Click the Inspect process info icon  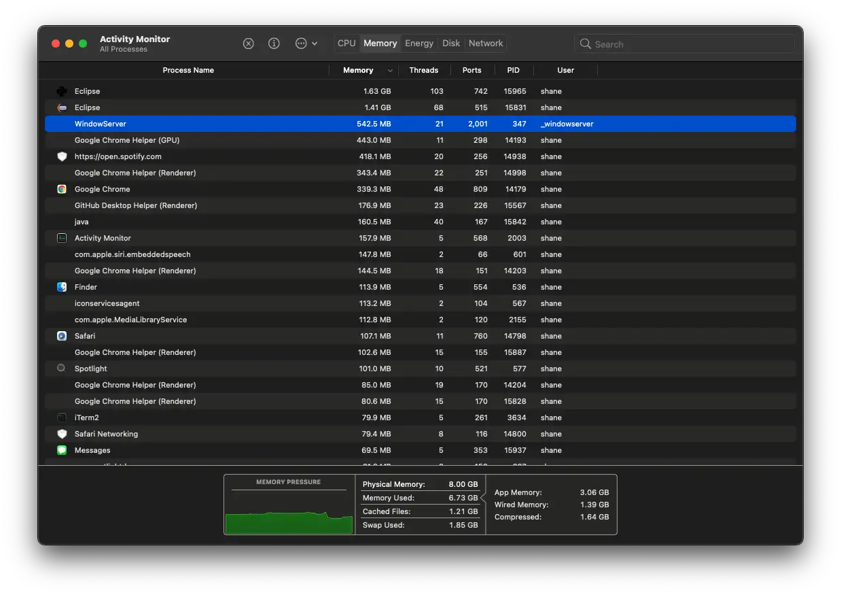274,44
